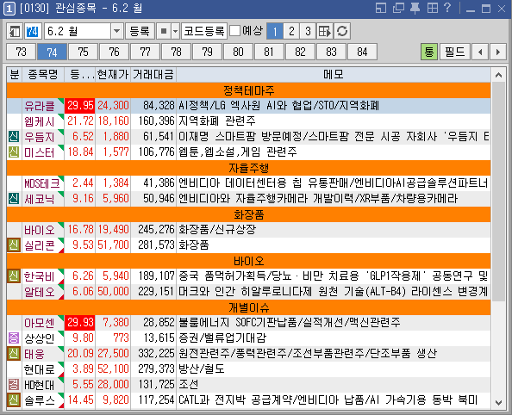Open the 6.2 월 group dropdown

tap(116, 31)
